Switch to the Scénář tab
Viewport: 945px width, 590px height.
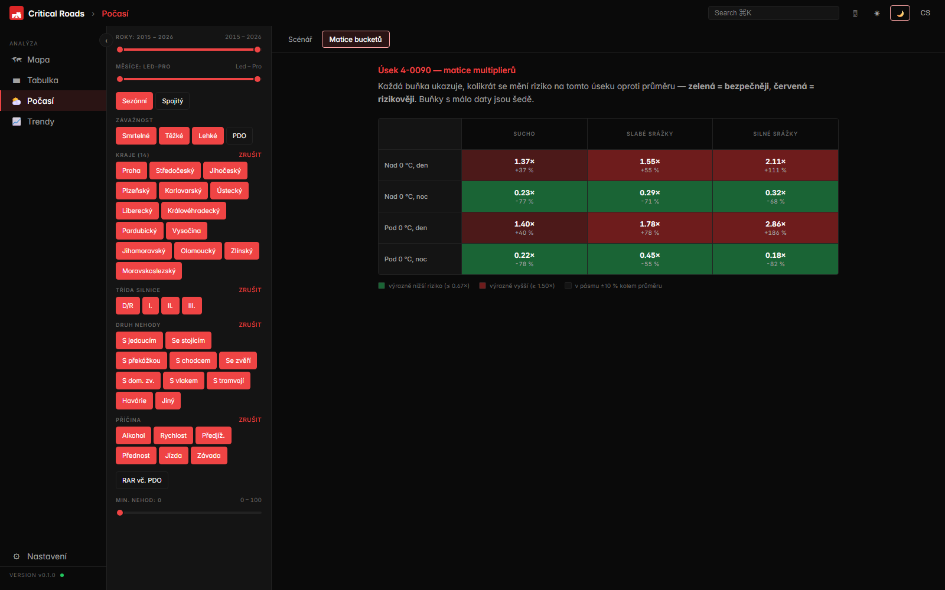tap(300, 40)
